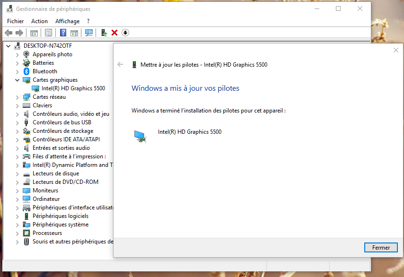Expand the Cartes réseau category
Viewport: 404px width, 277px height.
[x=17, y=97]
